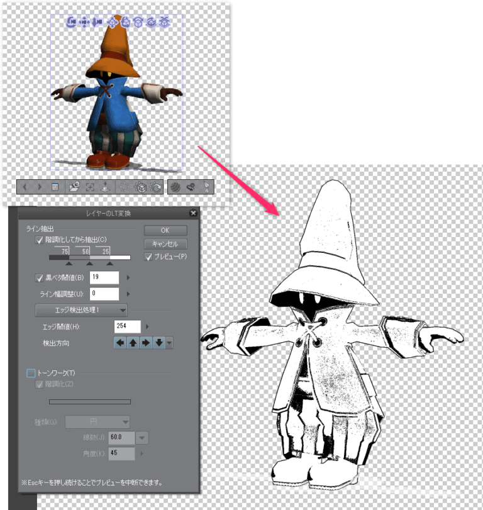Click the gradation value box showing 25
483x510 pixels.
coord(103,251)
